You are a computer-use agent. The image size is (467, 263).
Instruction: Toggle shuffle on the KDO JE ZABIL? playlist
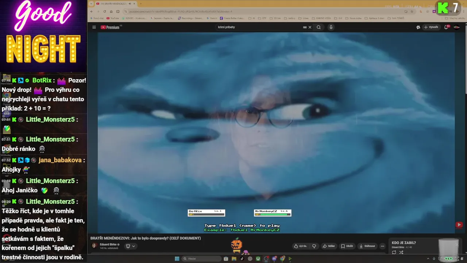coord(401,252)
